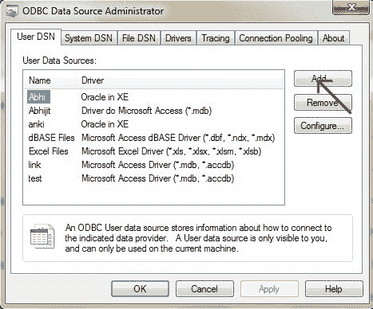Open the Configure dialog button

(x=323, y=125)
